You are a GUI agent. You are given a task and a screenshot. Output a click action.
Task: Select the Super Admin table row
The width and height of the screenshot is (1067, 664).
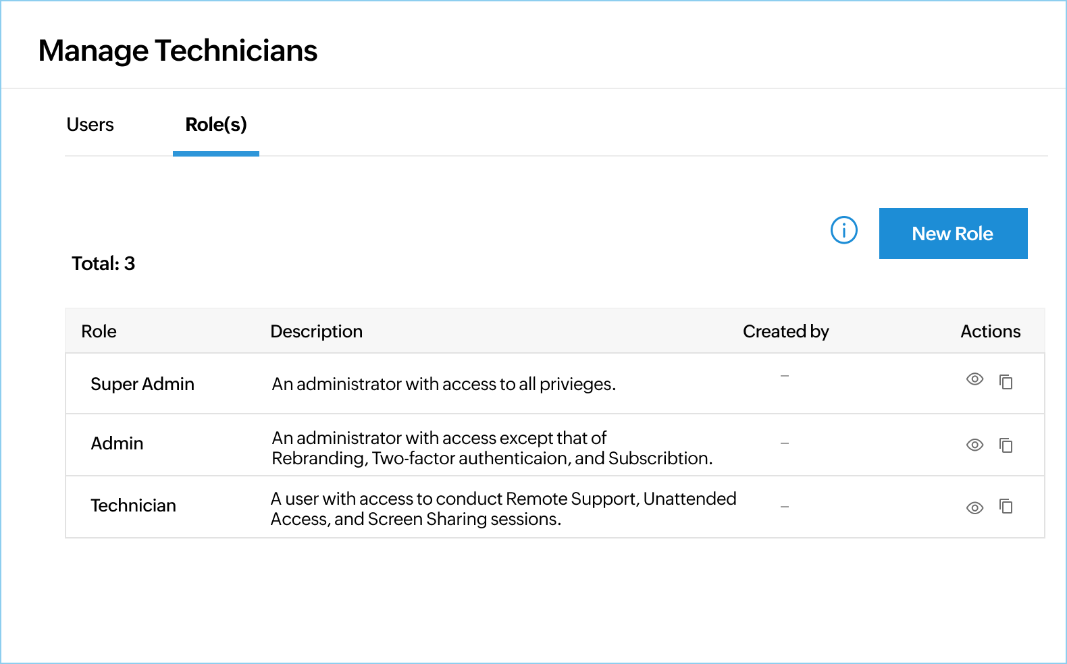click(x=473, y=383)
